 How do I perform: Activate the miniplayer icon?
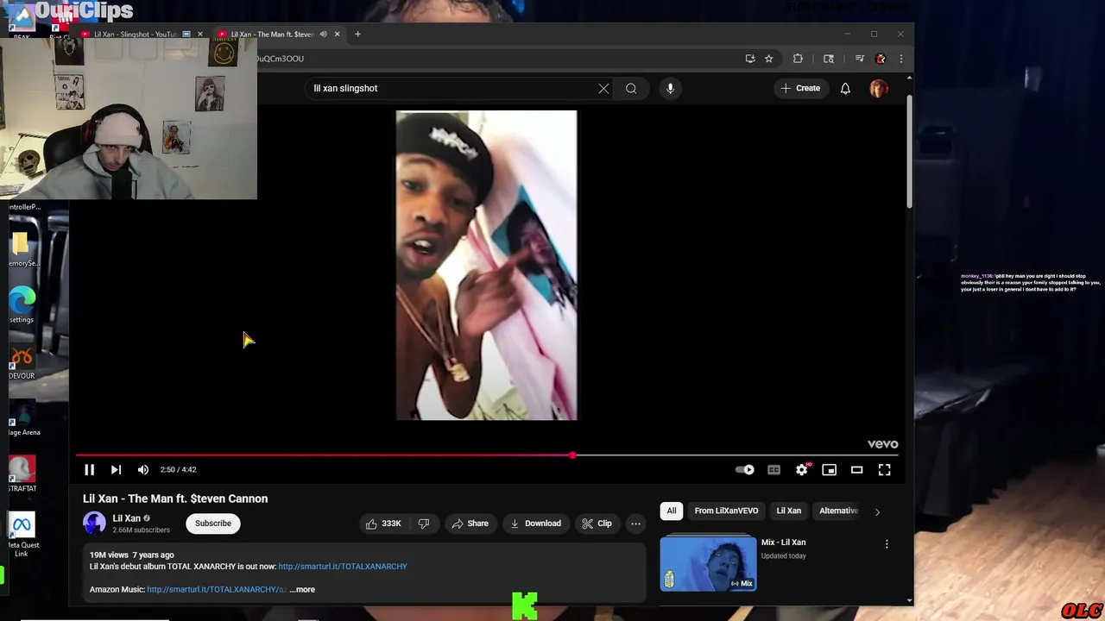829,469
